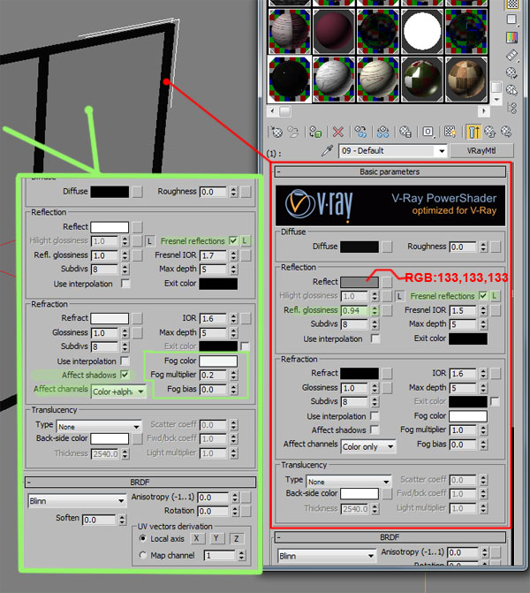Click the Map channel value field

220,556
